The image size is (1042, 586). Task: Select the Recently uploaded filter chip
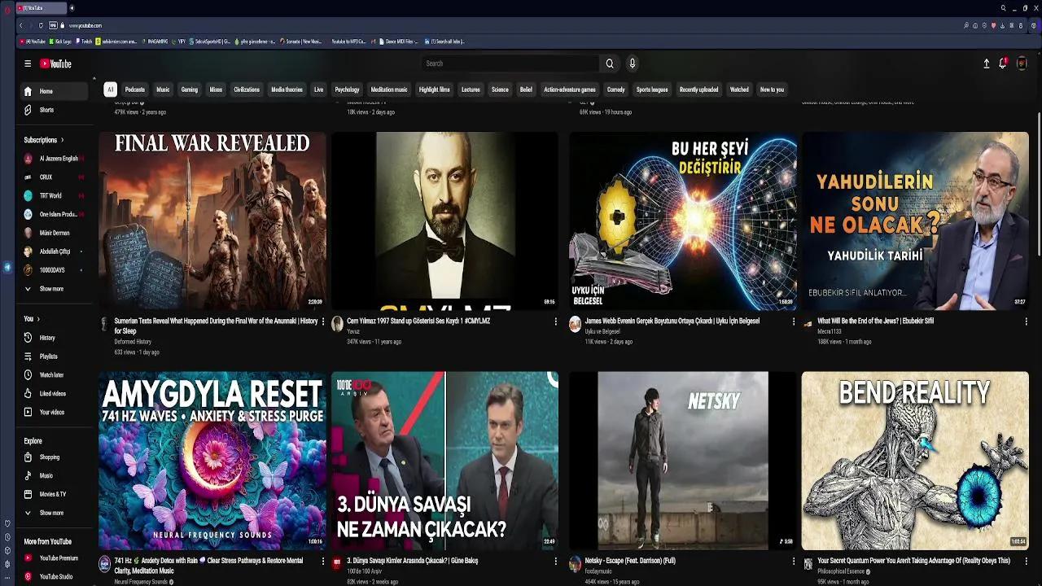(699, 90)
